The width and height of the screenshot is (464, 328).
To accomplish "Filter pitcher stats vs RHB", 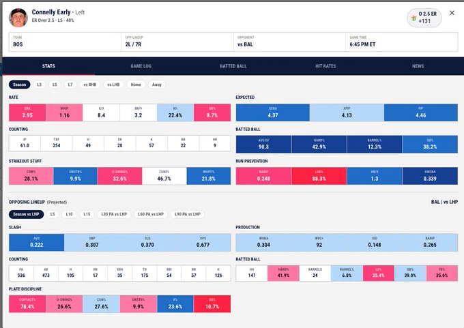I will pos(90,85).
